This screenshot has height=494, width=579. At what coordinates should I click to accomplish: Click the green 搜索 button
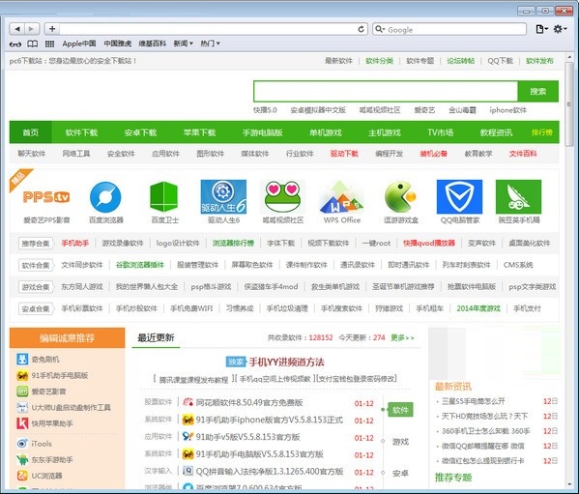pyautogui.click(x=538, y=91)
